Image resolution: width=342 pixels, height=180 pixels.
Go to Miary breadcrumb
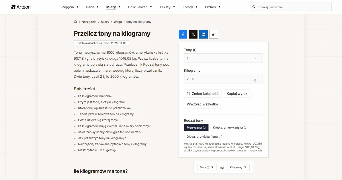click(105, 22)
